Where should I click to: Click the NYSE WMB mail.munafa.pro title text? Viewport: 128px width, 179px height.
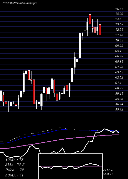(x=20, y=3)
